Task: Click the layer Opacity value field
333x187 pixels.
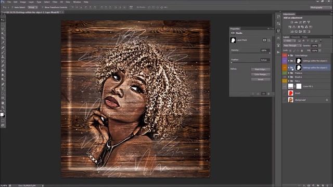Action: [314, 46]
